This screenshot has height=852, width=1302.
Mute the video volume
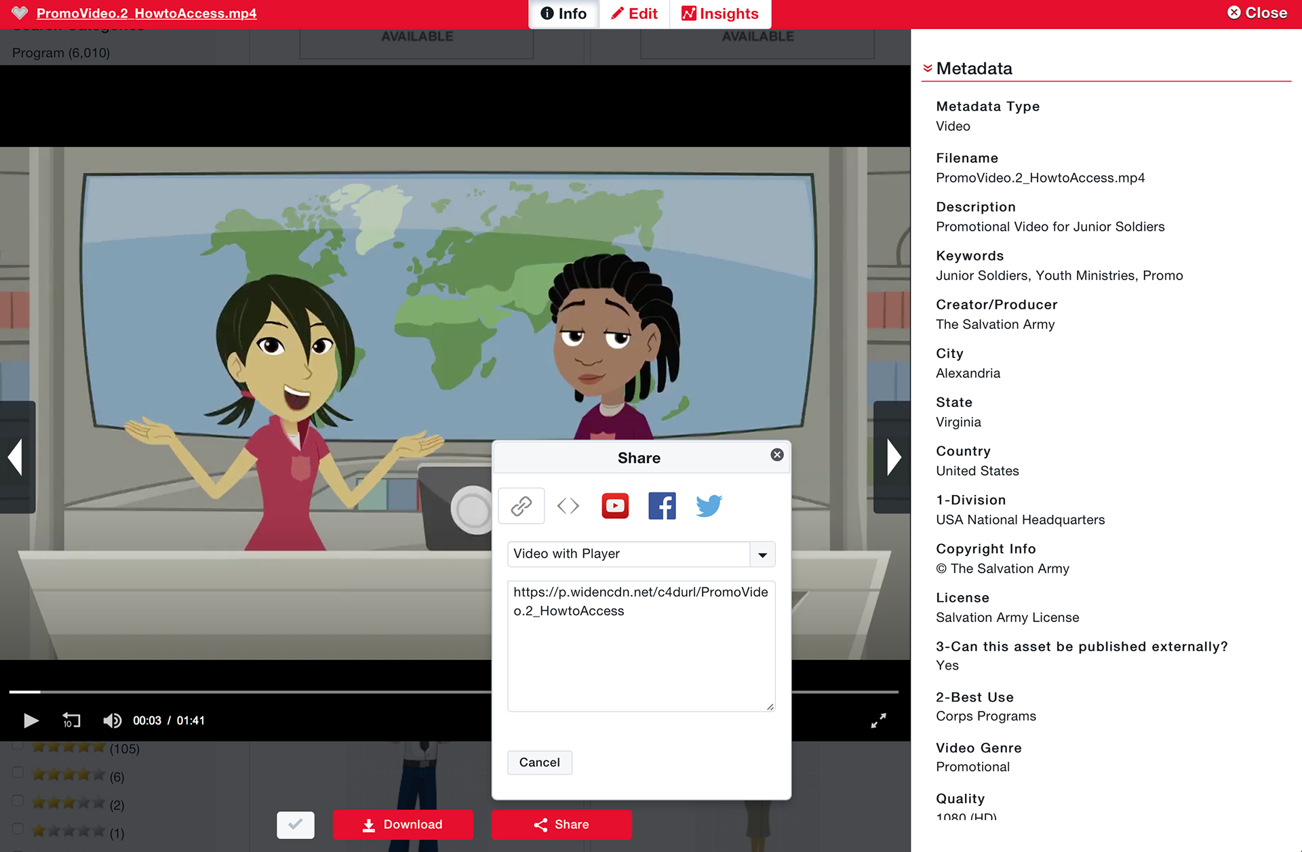pyautogui.click(x=112, y=720)
